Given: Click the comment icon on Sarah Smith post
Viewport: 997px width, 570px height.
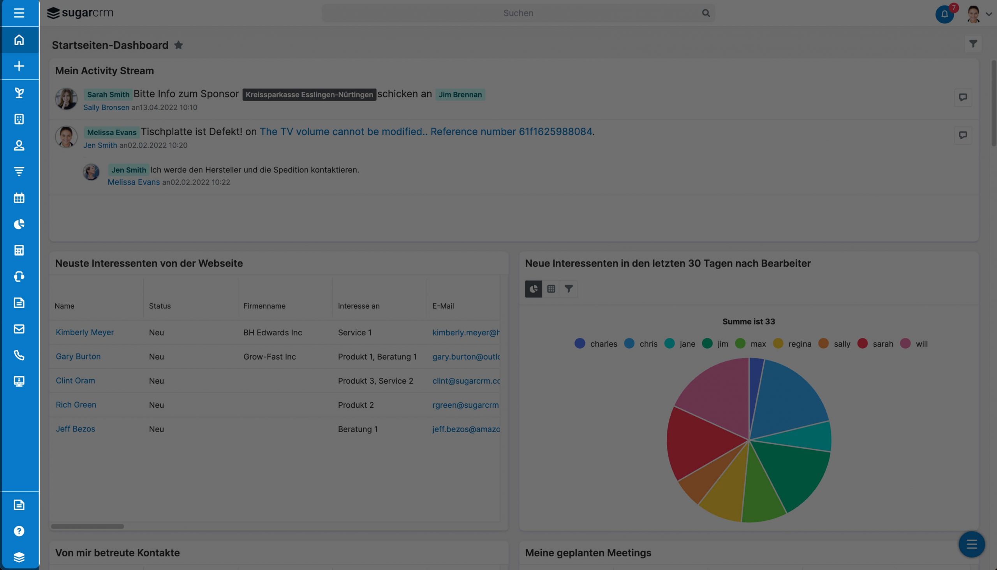Looking at the screenshot, I should [x=962, y=97].
